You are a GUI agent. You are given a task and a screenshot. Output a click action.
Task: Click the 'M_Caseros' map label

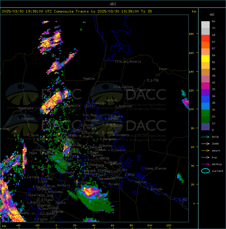click(118, 150)
